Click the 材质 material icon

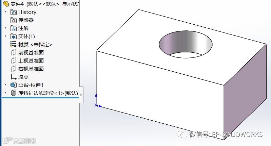[13, 44]
